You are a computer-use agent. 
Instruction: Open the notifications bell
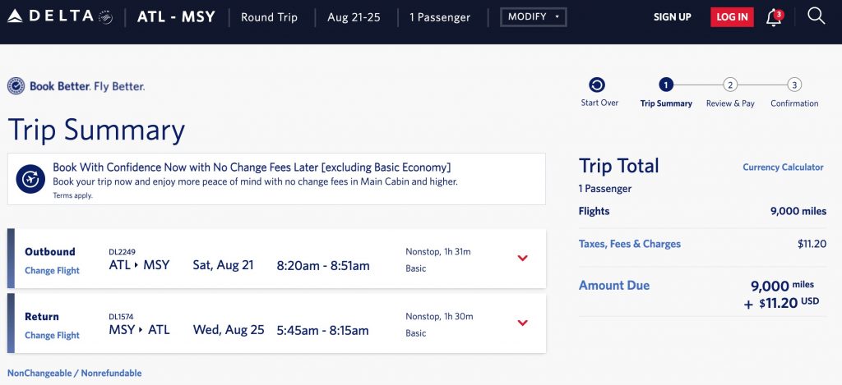pos(774,17)
